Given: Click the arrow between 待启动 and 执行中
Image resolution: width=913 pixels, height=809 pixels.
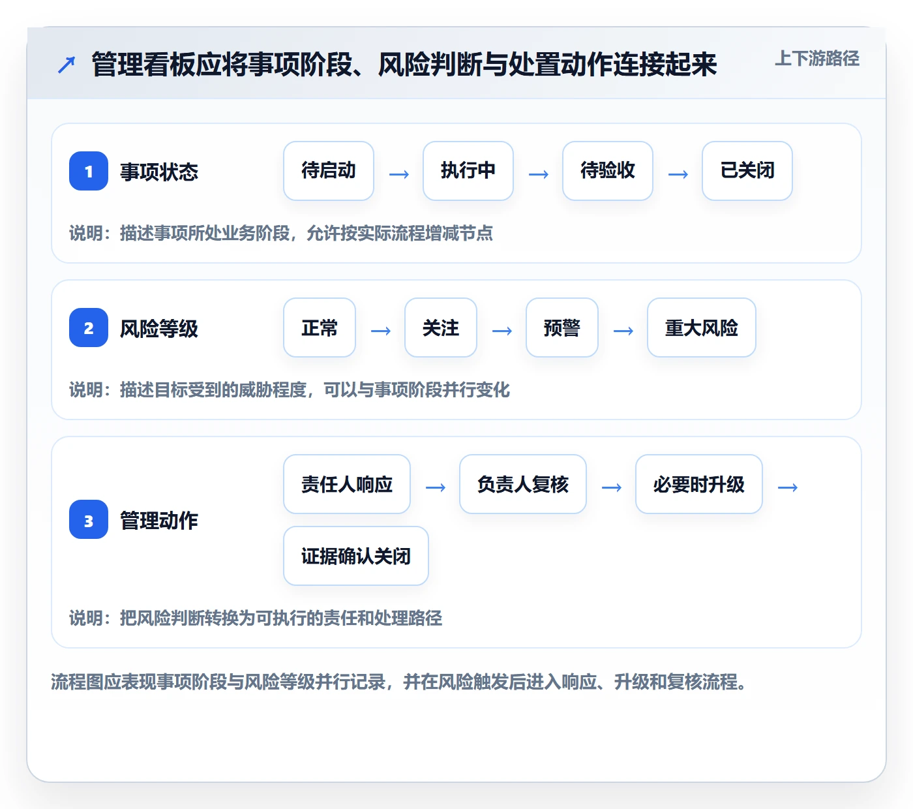Looking at the screenshot, I should pos(398,174).
